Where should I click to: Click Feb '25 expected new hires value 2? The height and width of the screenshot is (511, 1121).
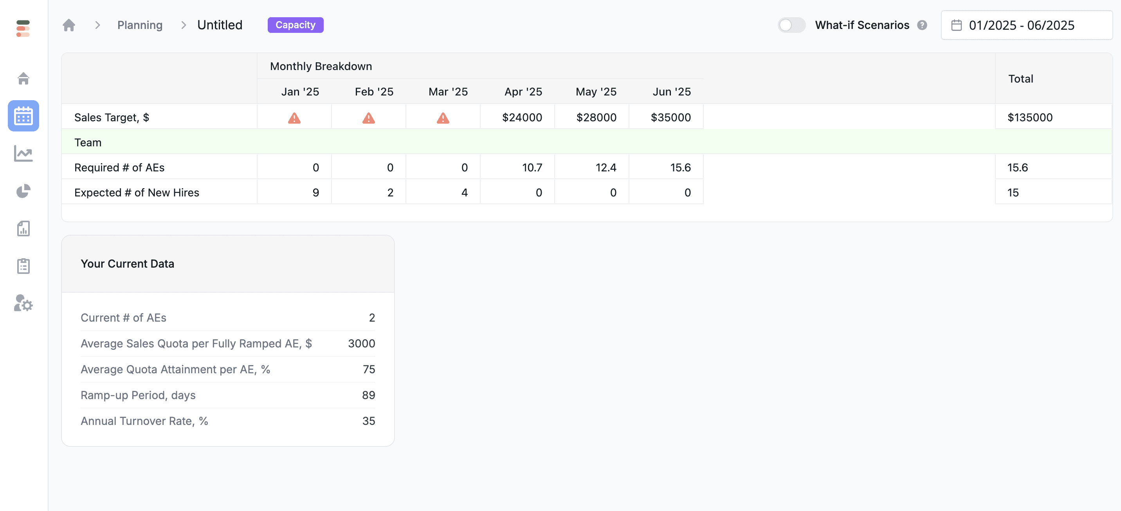click(x=390, y=193)
